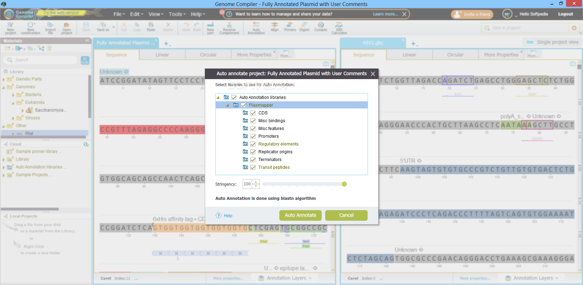Expand the Bacteria folder
This screenshot has height=285, width=583.
13,95
